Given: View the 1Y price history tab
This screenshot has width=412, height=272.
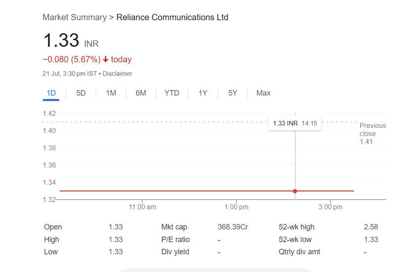Looking at the screenshot, I should 203,93.
